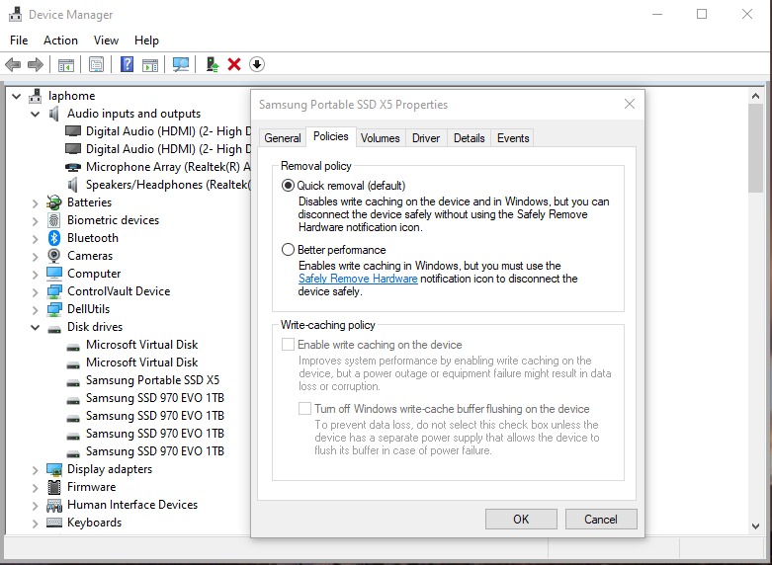Click the device tree scrollbar thumb
772x565 pixels.
755,148
